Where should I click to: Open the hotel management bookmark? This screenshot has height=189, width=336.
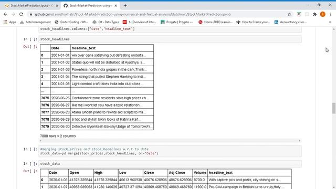point(35,22)
